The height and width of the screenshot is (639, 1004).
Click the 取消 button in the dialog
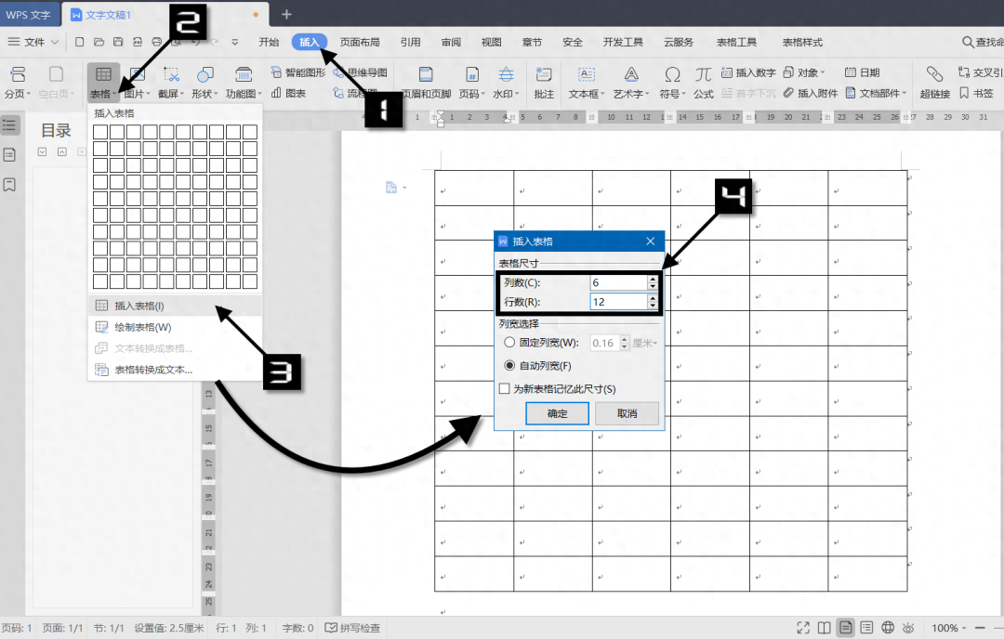[x=627, y=413]
